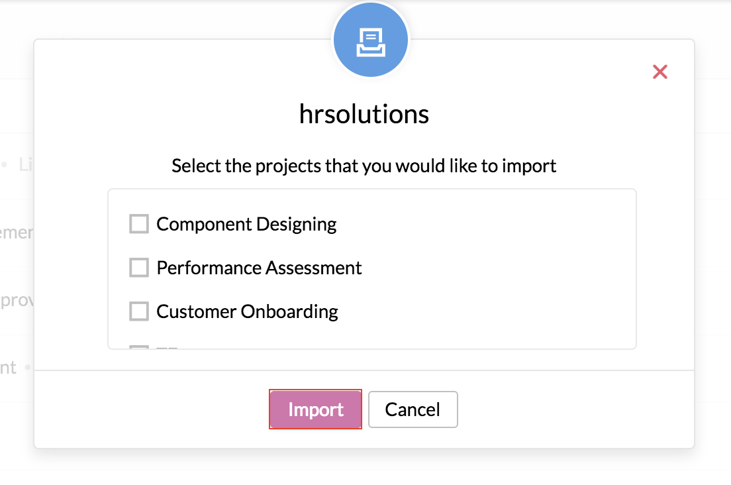Screen dimensions: 731x485
Task: Click the background 'emer' text at left
Action: [x=17, y=233]
